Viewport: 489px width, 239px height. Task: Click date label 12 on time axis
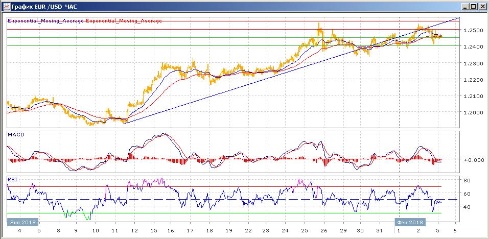coord(135,231)
